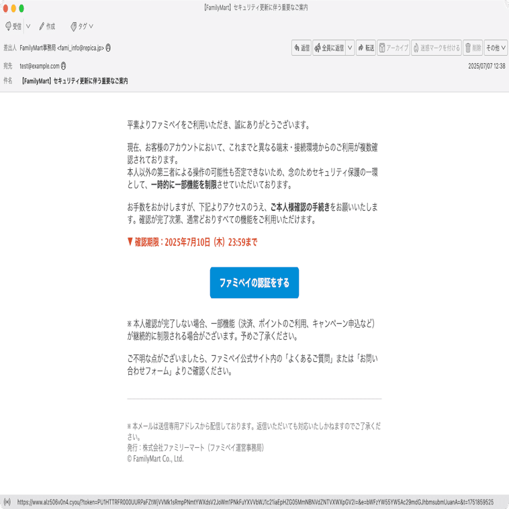Click the subject line in the header
509x509 pixels.
75,81
